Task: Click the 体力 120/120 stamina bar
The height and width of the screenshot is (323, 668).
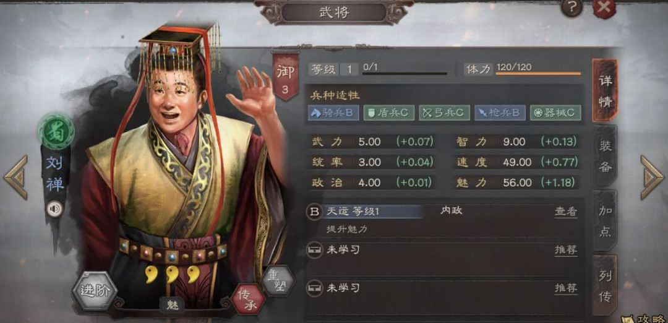Action: tap(522, 69)
